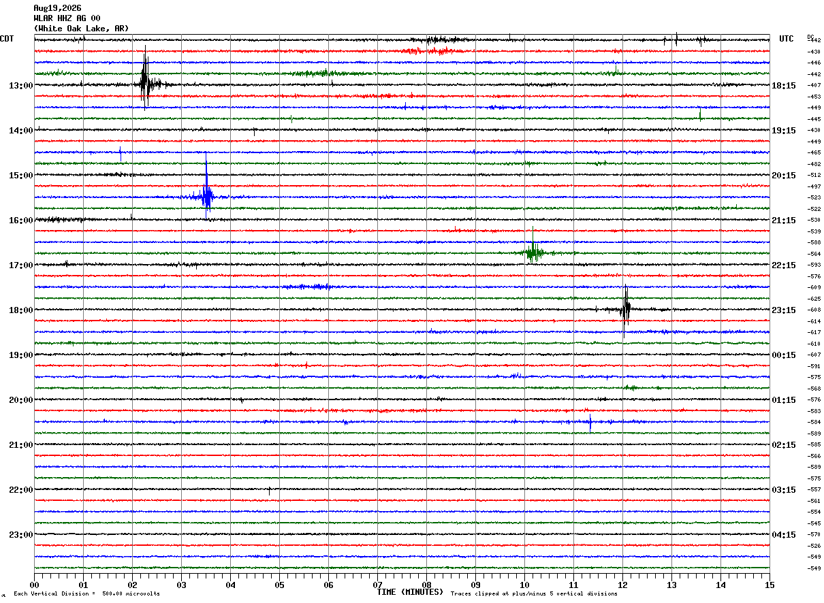The image size is (824, 603).
Task: Select the 23:00 CDT time label
Action: click(x=20, y=535)
